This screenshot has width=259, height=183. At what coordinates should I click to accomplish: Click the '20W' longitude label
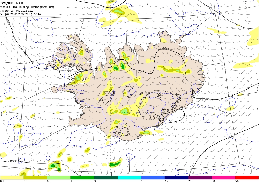pos(111,1)
